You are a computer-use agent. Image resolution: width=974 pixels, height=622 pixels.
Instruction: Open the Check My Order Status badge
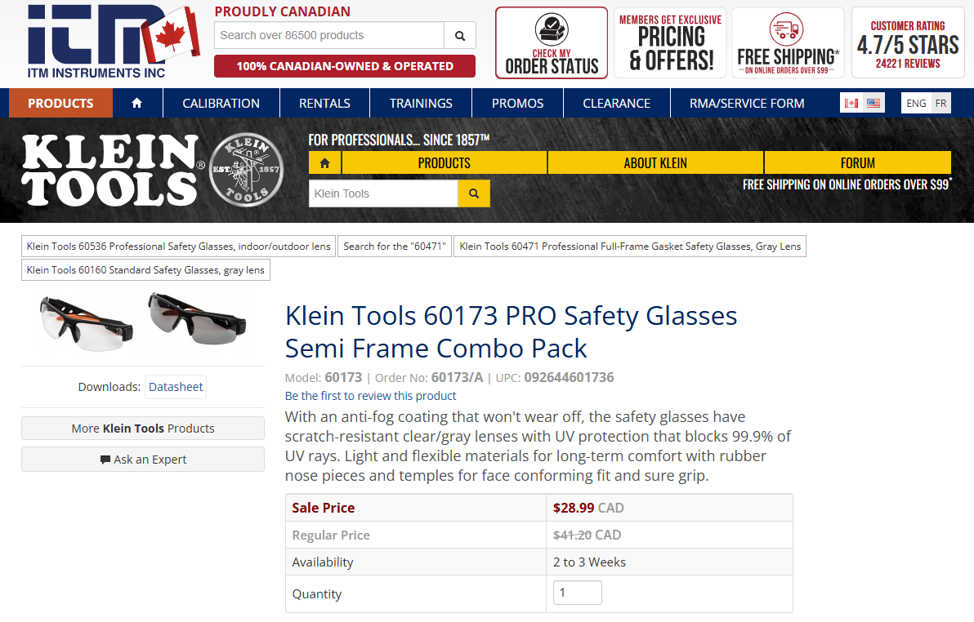[551, 42]
